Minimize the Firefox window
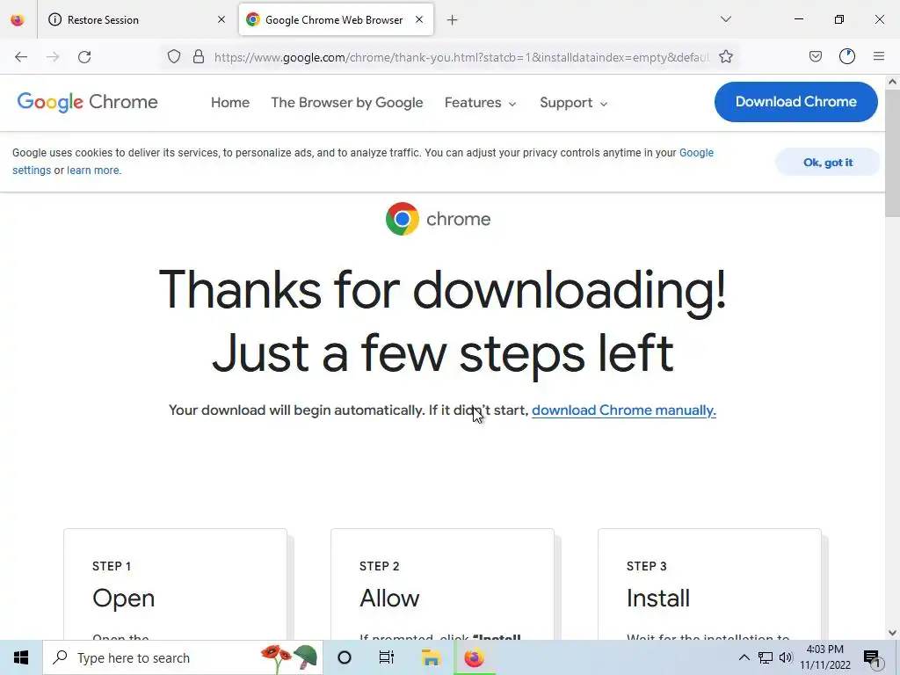The height and width of the screenshot is (675, 900). 799,19
